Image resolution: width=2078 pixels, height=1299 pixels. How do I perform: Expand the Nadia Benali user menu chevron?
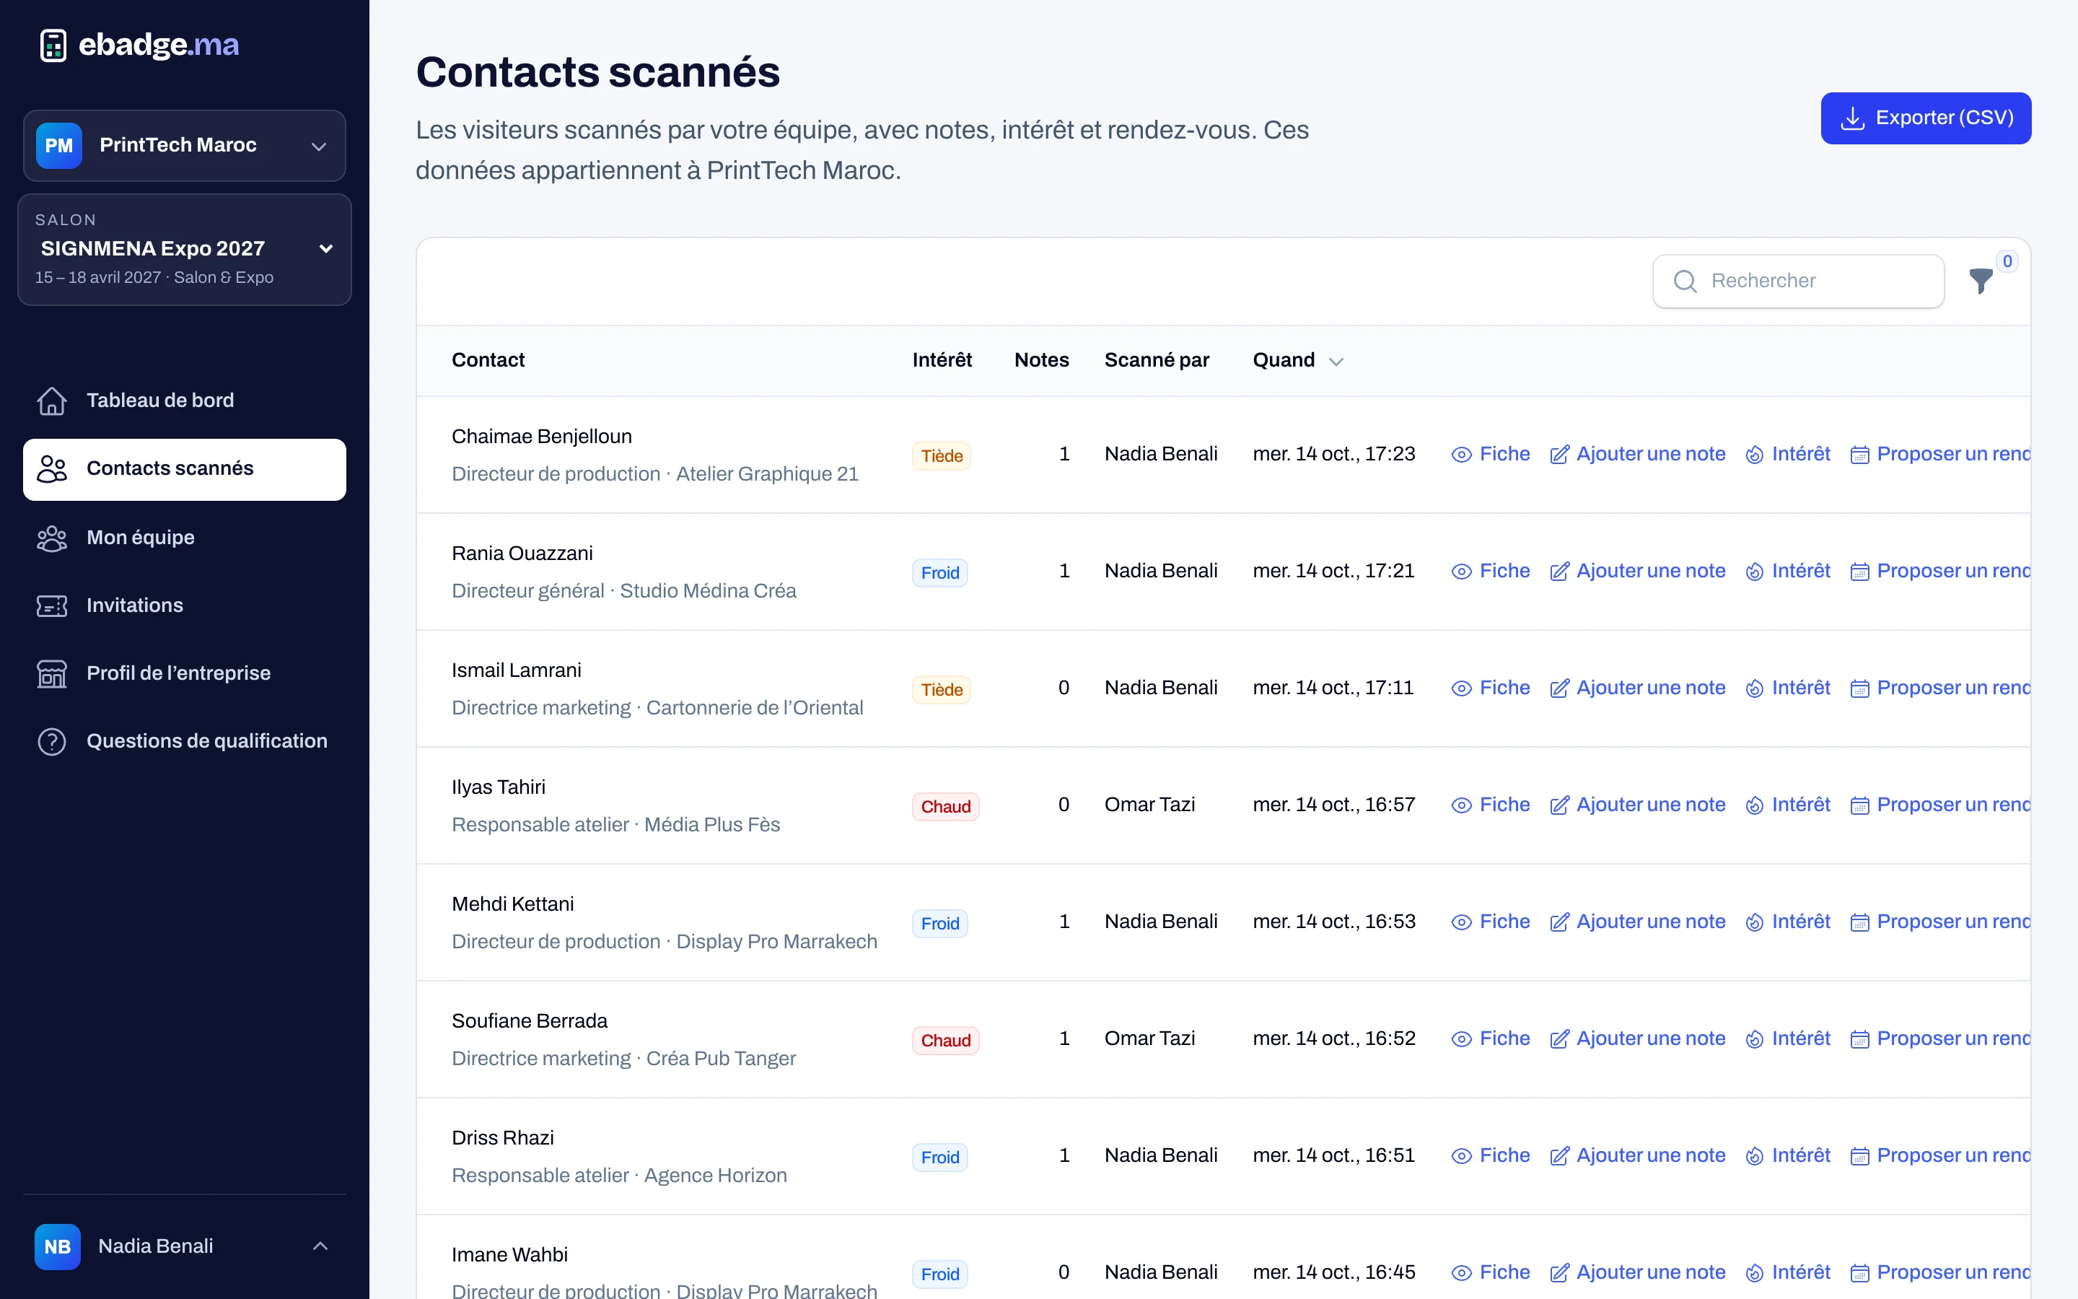[320, 1246]
